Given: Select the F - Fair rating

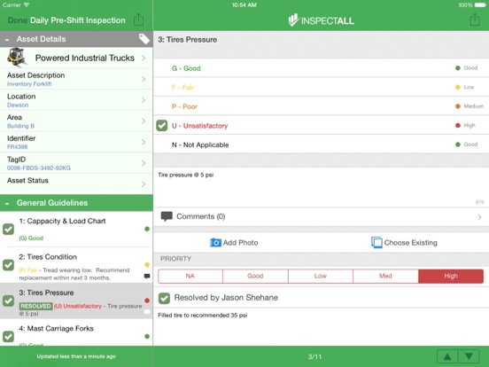Looking at the screenshot, I should click(x=322, y=87).
